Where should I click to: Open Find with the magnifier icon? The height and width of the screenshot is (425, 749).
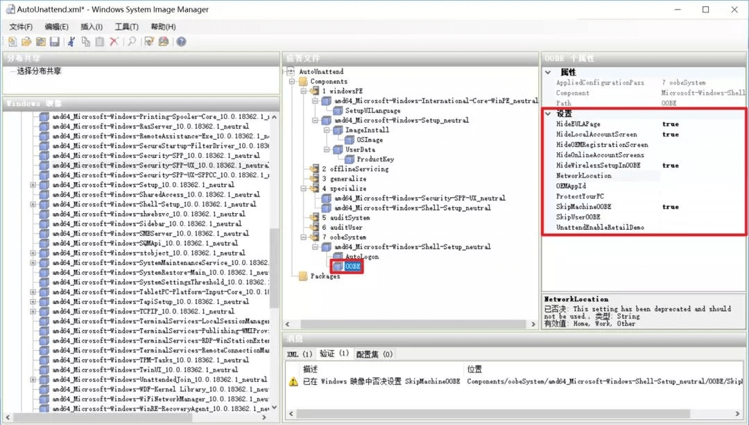click(132, 42)
